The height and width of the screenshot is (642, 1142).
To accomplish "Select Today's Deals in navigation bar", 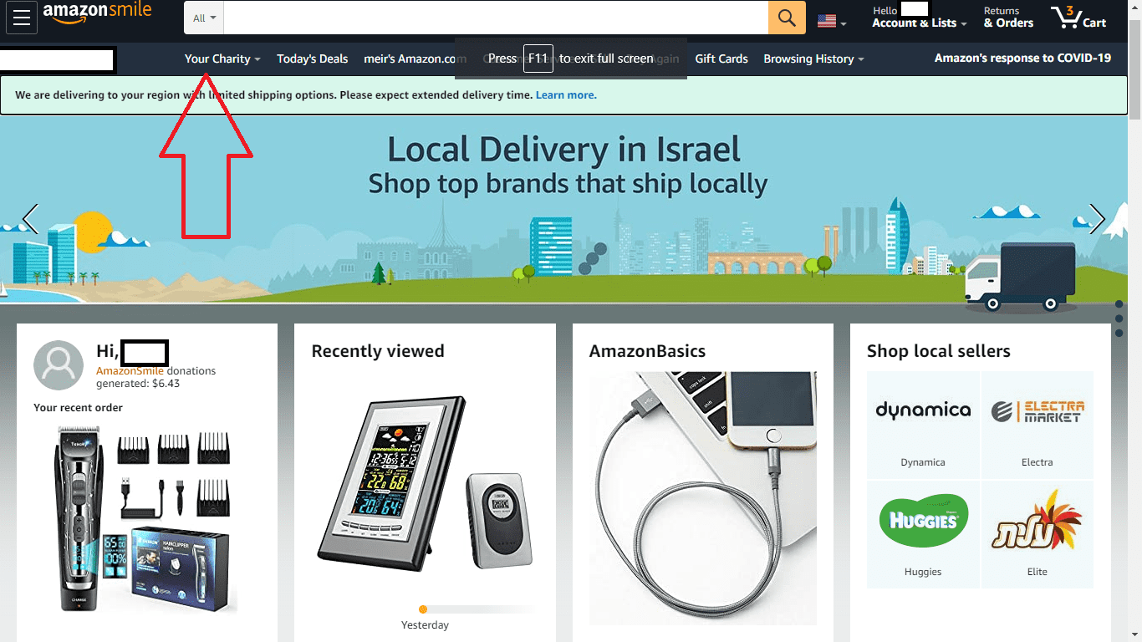I will [x=312, y=59].
